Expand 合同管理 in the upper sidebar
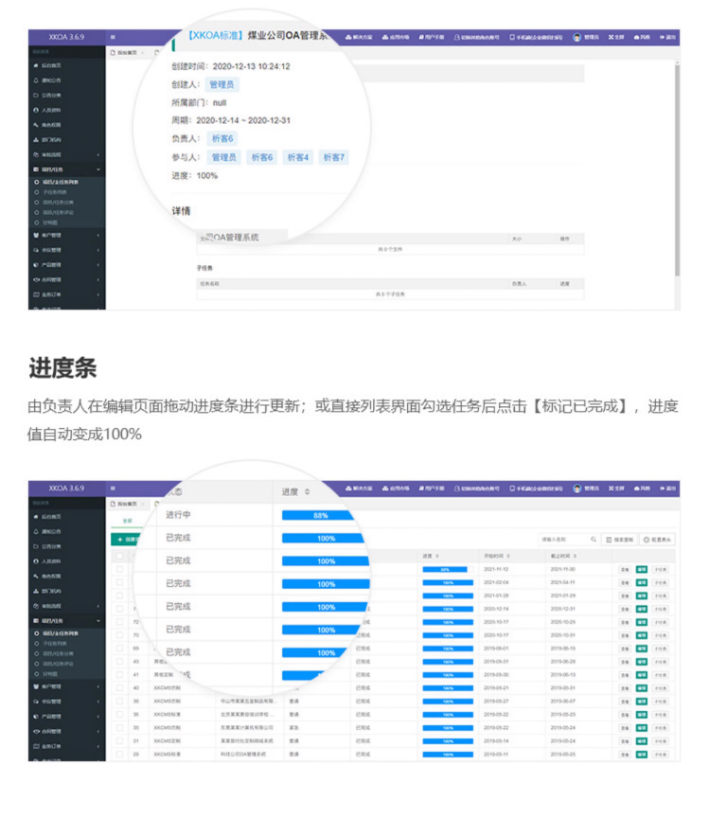Screen dimensions: 710x818 [x=68, y=279]
